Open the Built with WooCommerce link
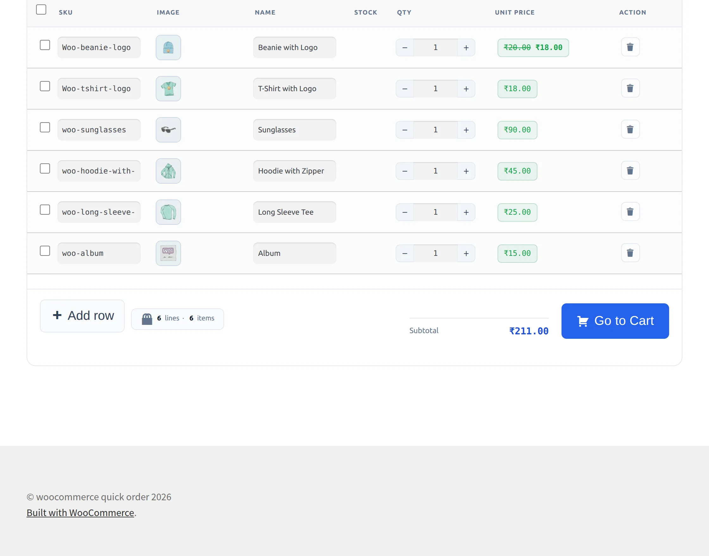This screenshot has width=709, height=556. tap(80, 513)
